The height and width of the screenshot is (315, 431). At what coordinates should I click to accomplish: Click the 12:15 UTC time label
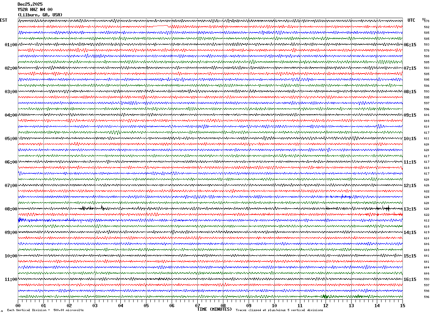click(410, 186)
